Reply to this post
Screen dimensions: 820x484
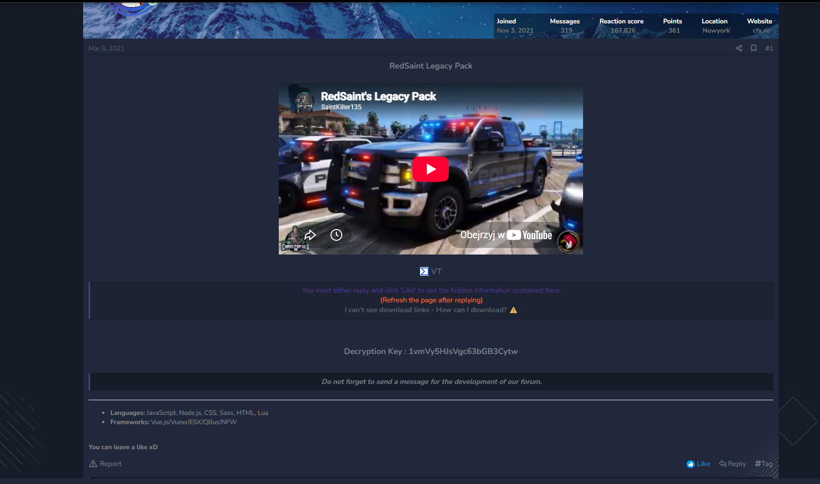[733, 464]
